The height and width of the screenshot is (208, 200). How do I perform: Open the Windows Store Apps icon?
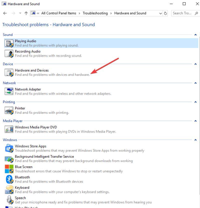[9, 148]
